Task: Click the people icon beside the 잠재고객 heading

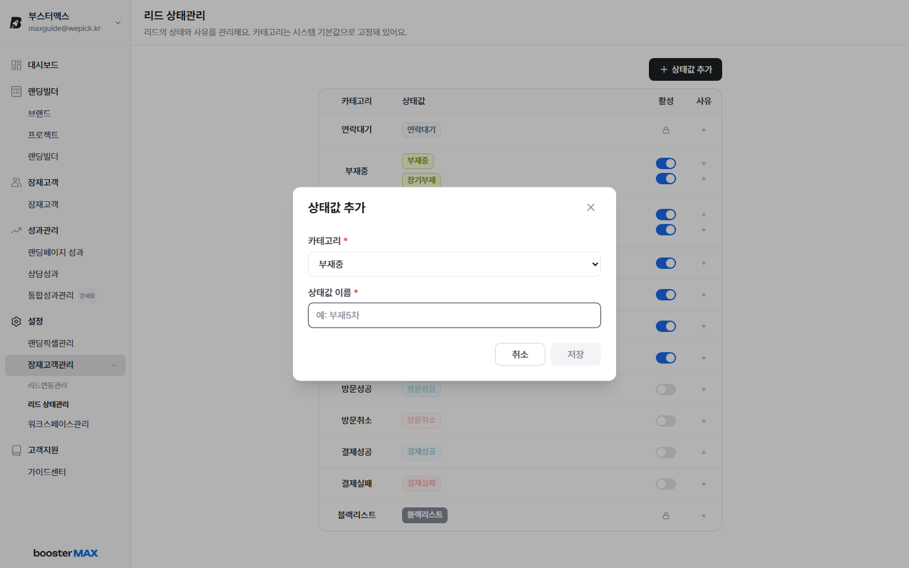Action: point(16,182)
